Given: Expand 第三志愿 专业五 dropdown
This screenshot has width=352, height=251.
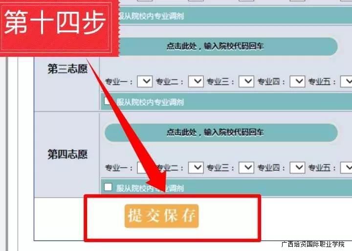Looking at the screenshot, I should [x=347, y=81].
